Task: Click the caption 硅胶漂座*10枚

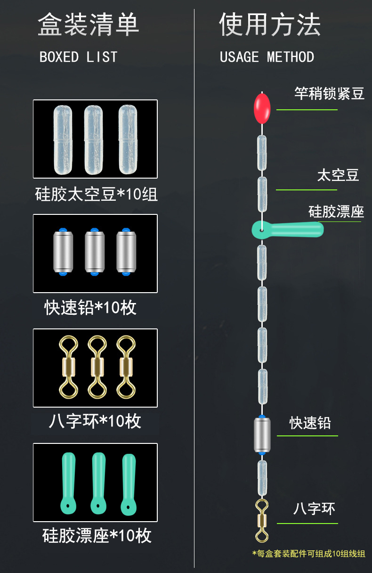Action: 97,536
